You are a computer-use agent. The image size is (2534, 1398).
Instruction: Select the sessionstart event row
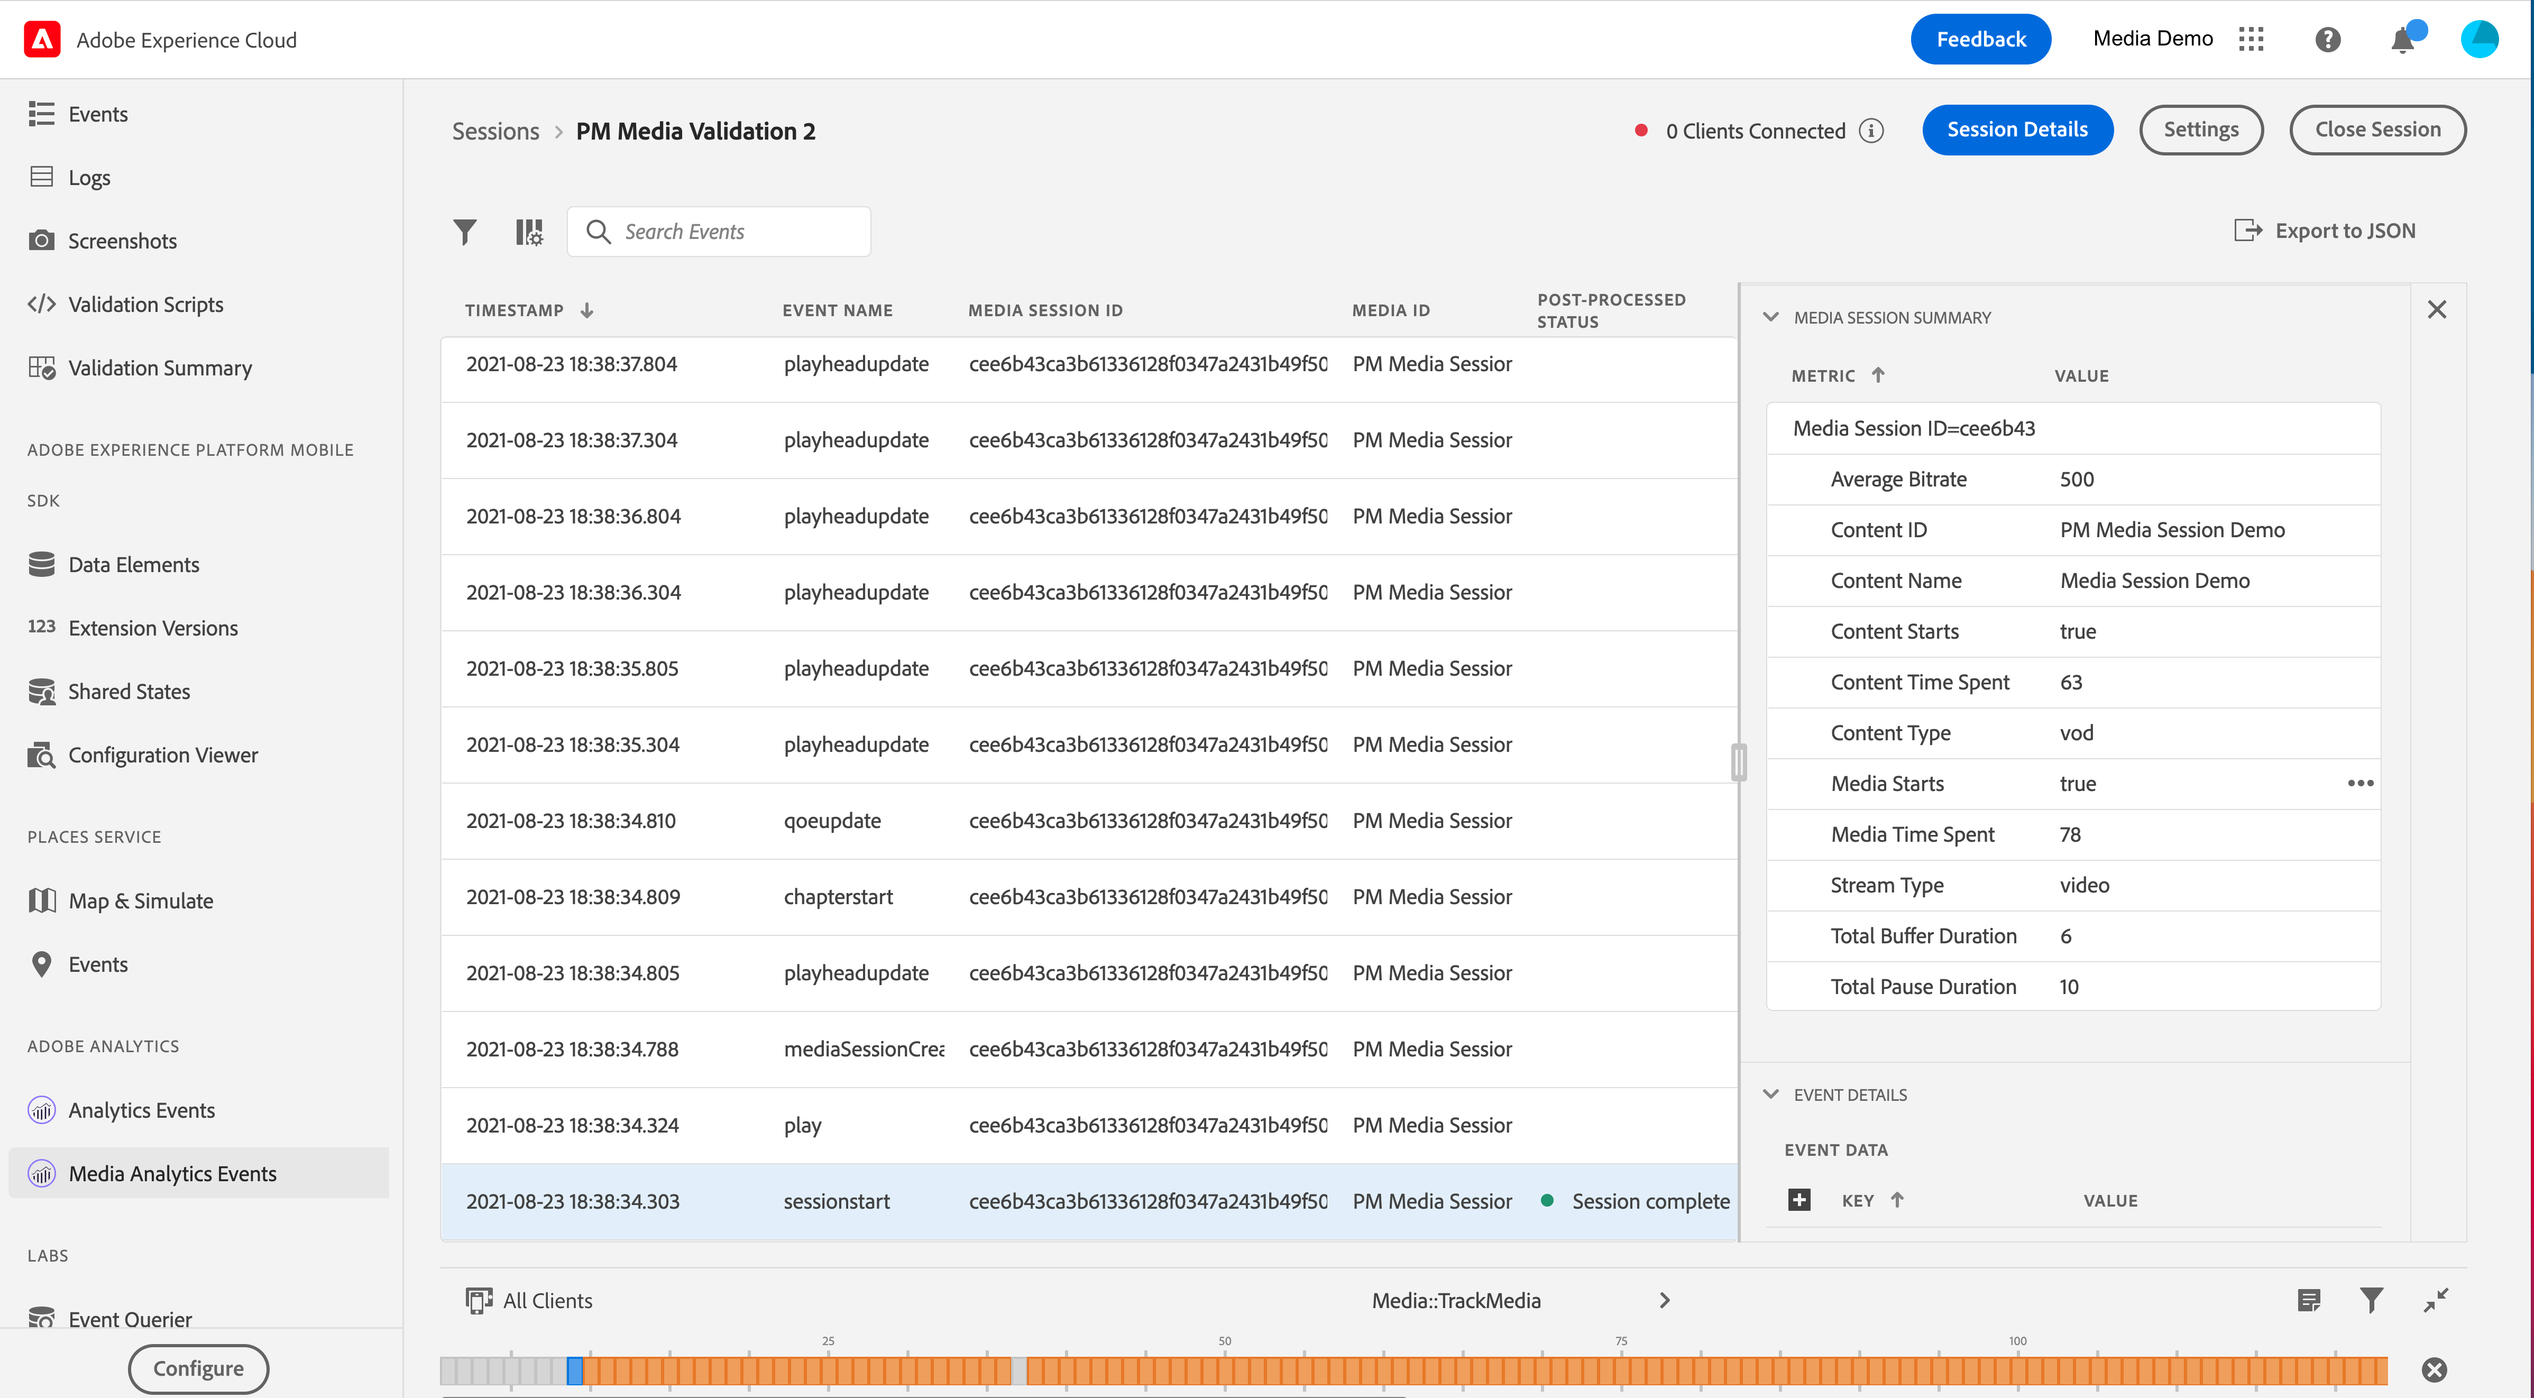pyautogui.click(x=1089, y=1201)
